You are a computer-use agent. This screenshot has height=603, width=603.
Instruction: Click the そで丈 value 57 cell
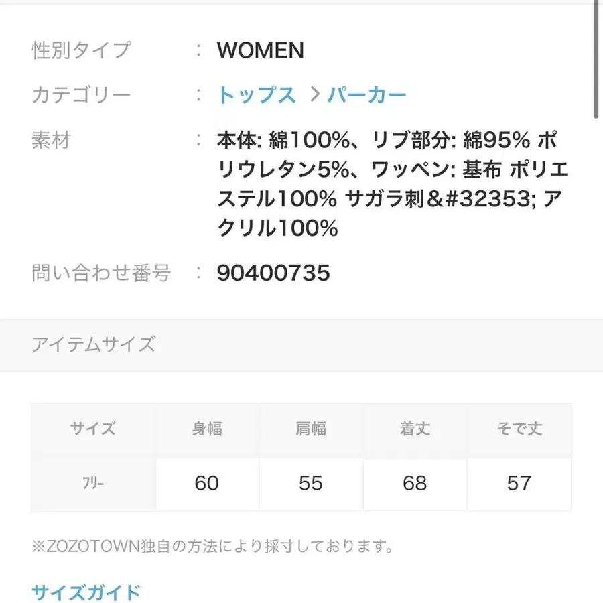(x=519, y=483)
